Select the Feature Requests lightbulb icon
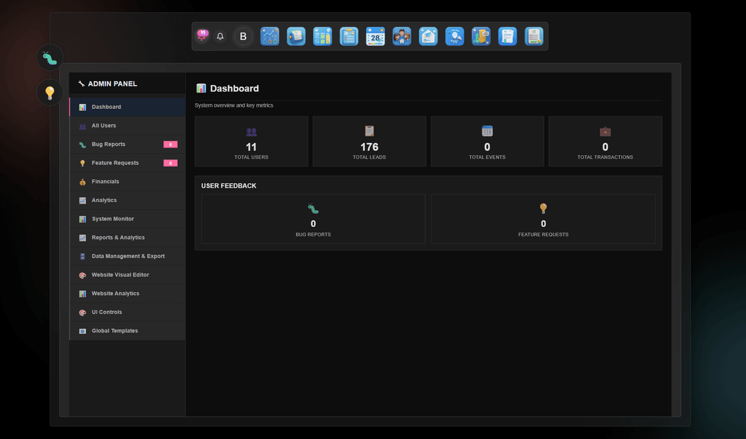Viewport: 746px width, 439px height. click(x=83, y=162)
